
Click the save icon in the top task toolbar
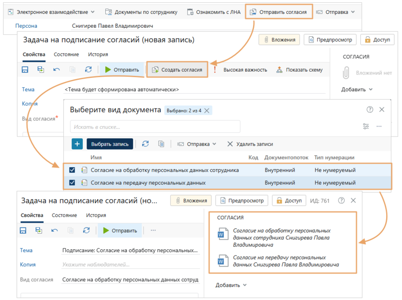[x=25, y=70]
